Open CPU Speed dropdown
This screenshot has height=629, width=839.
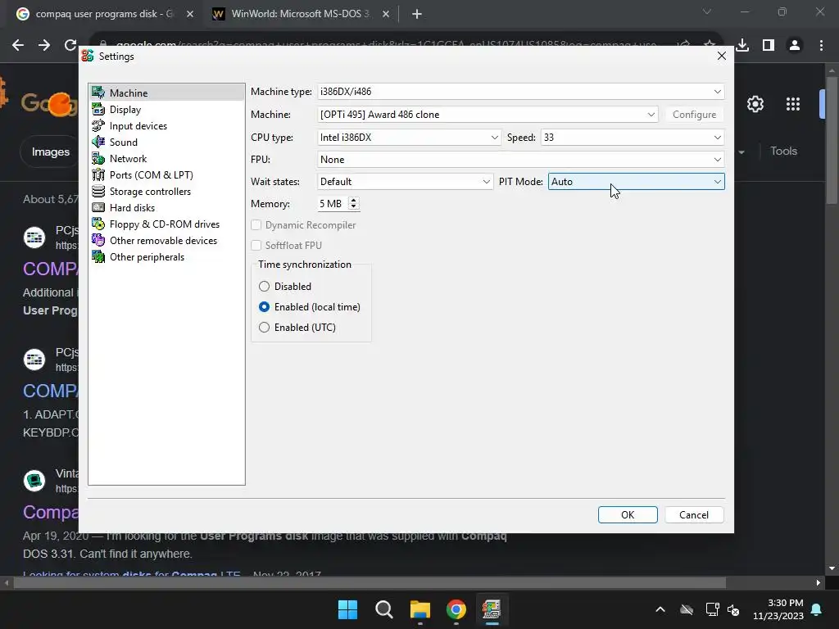click(x=633, y=138)
